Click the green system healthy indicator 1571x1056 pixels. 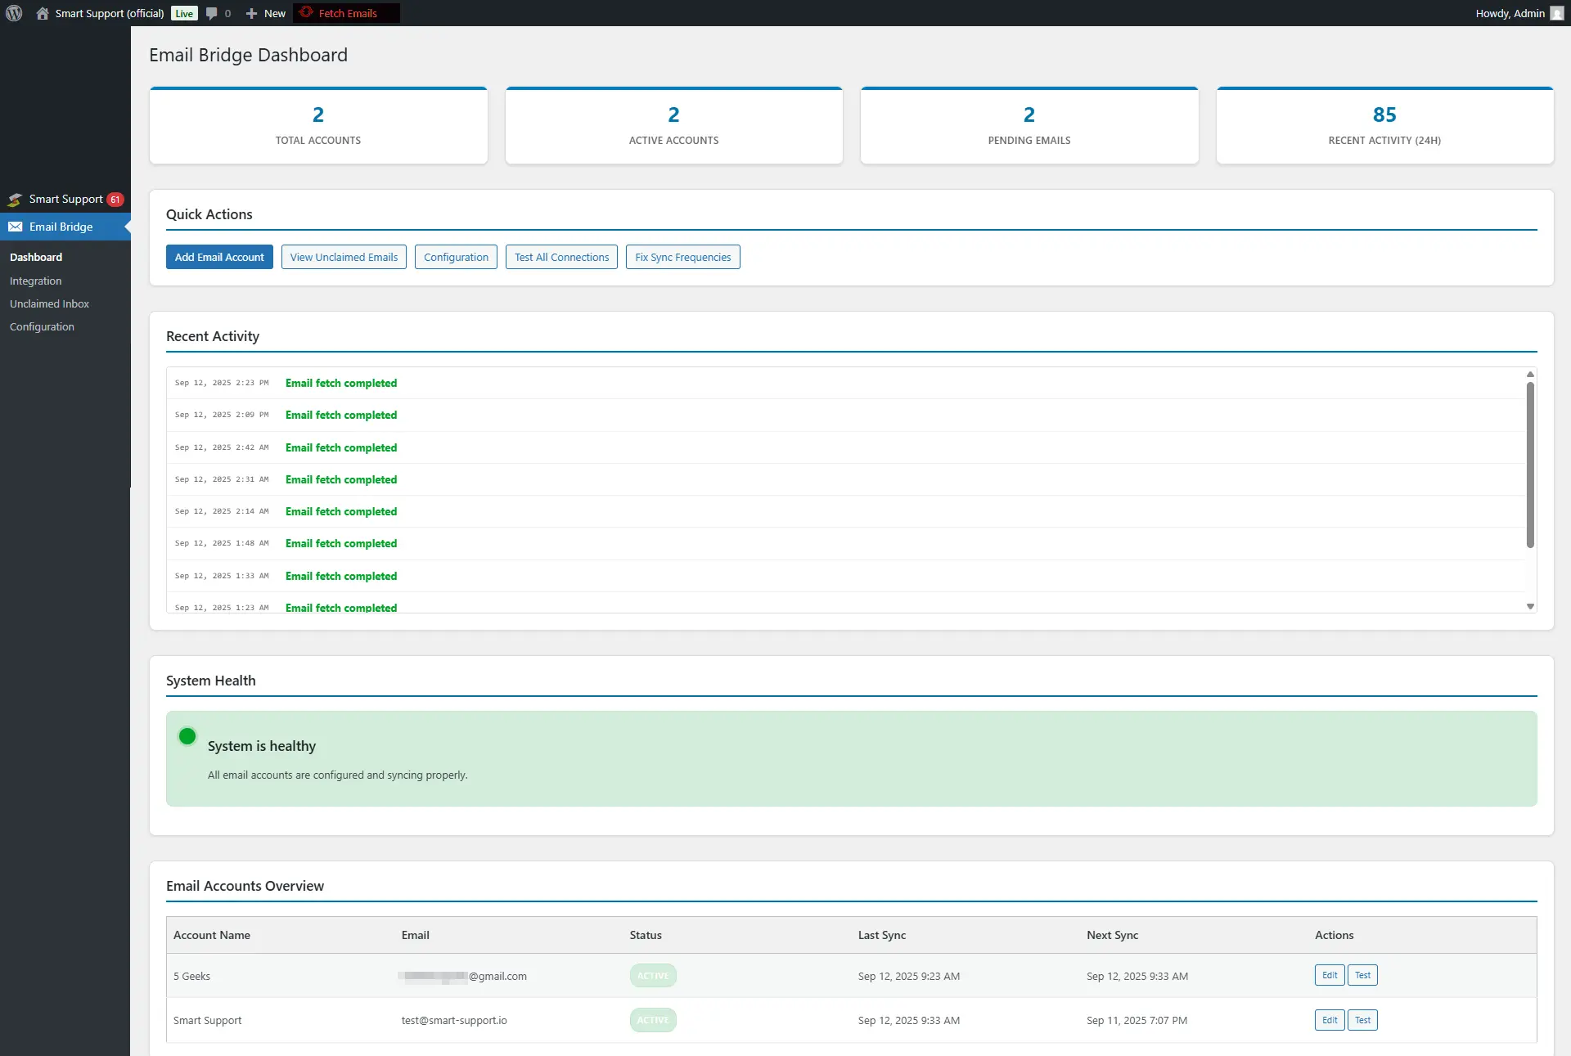click(x=187, y=736)
